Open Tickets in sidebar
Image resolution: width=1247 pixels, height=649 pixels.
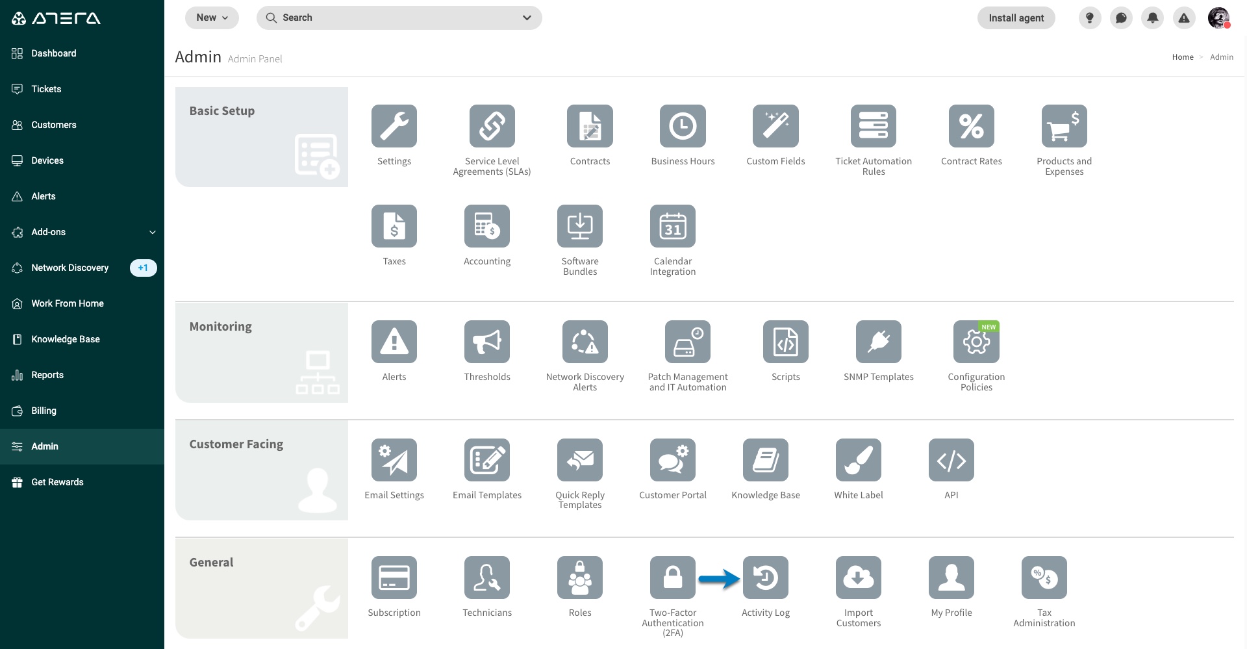82,89
